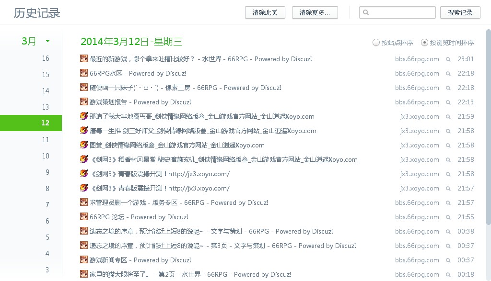Click the site search magnifier on the 00:38 row
491x281 pixels.
[448, 232]
